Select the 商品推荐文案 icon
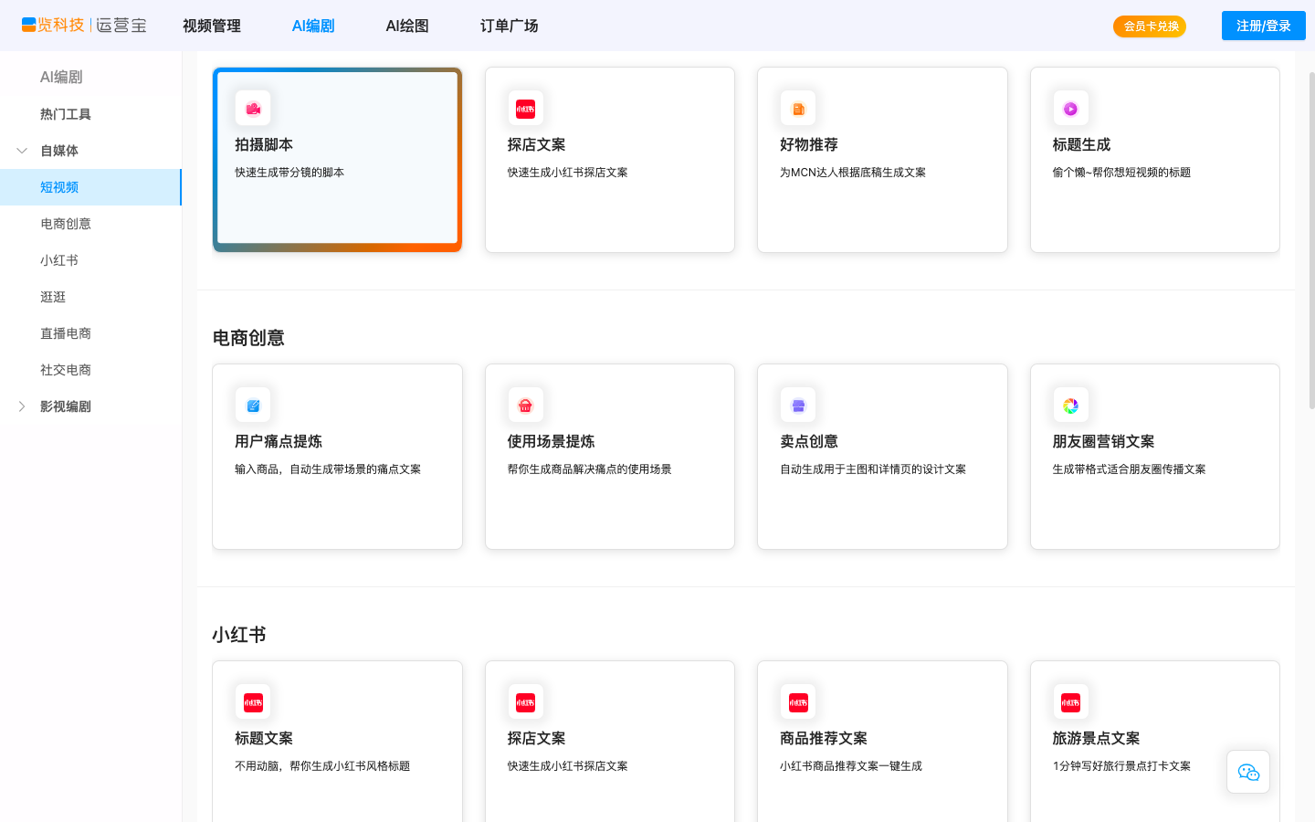The height and width of the screenshot is (822, 1315). pos(797,701)
